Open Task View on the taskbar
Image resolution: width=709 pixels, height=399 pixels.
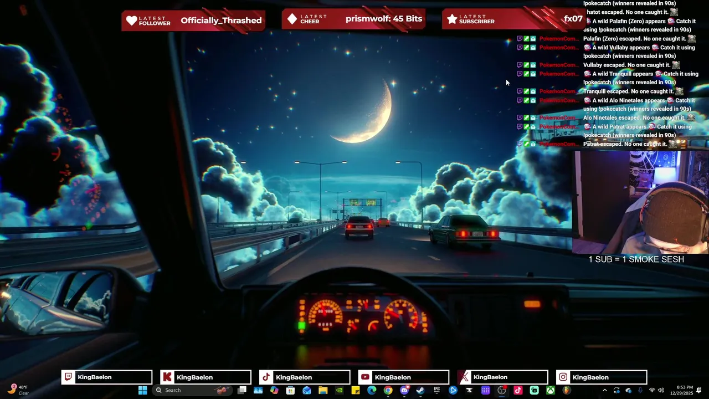(242, 390)
